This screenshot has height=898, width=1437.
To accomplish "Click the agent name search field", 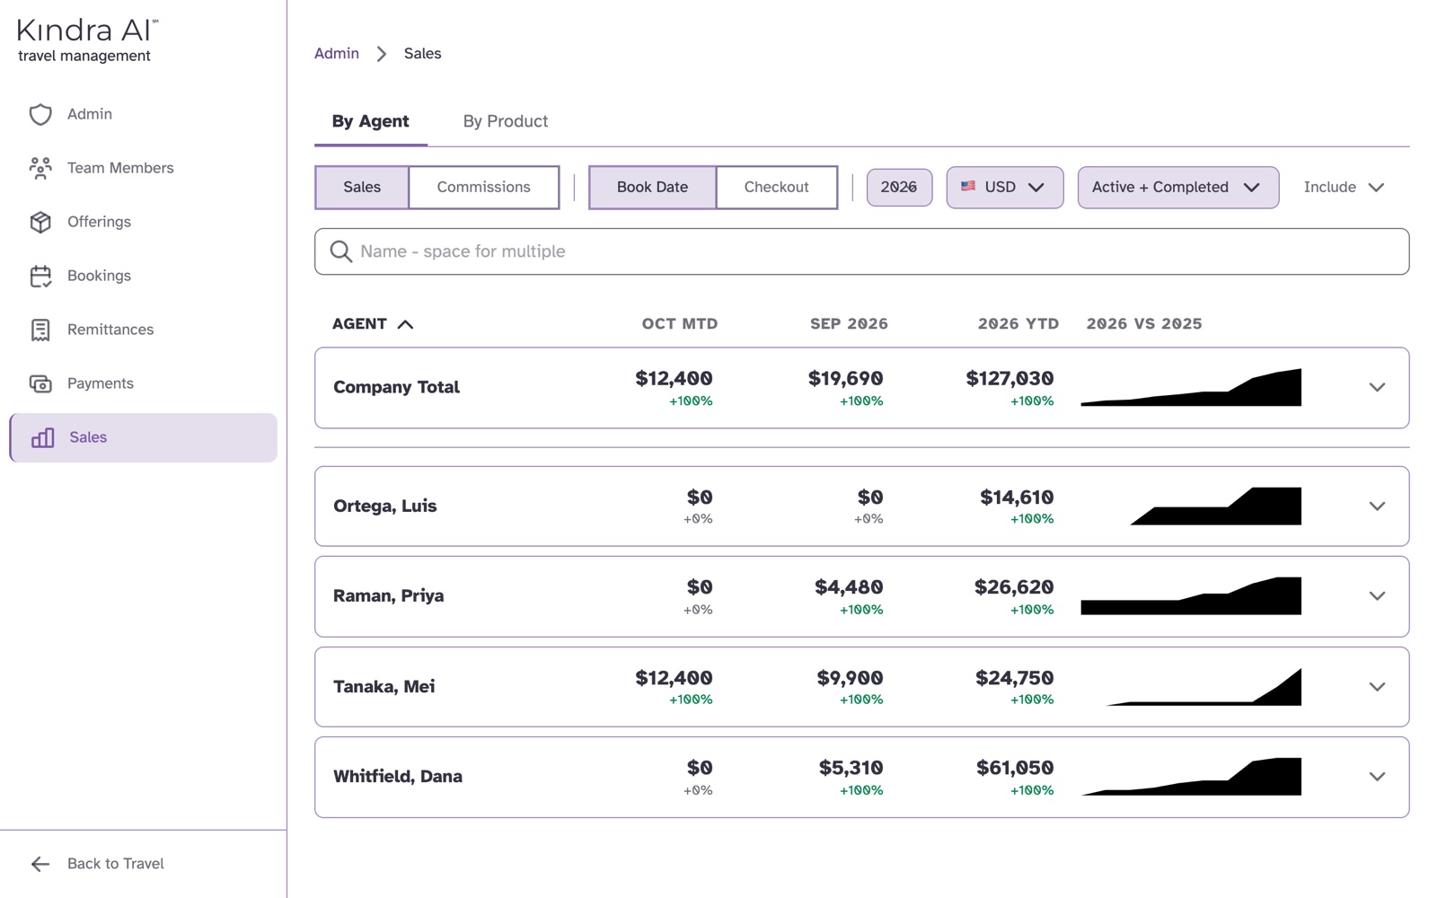I will click(861, 251).
